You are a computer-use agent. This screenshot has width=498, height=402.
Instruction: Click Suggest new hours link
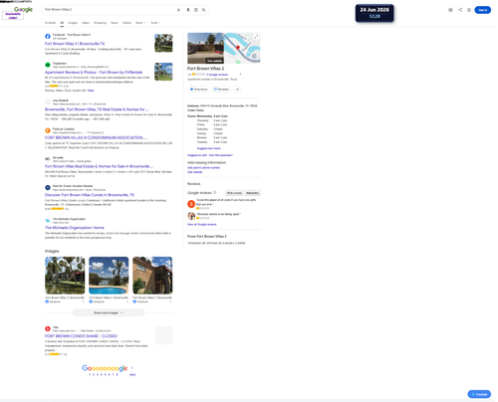click(x=208, y=148)
